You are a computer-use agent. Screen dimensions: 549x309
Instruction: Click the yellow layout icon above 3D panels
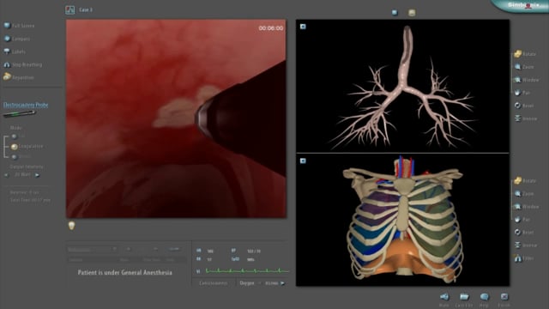[x=412, y=13]
